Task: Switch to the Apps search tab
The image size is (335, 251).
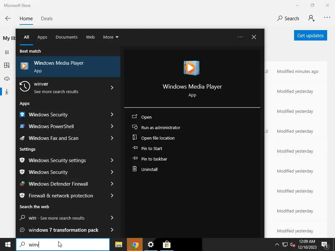Action: coord(42,37)
